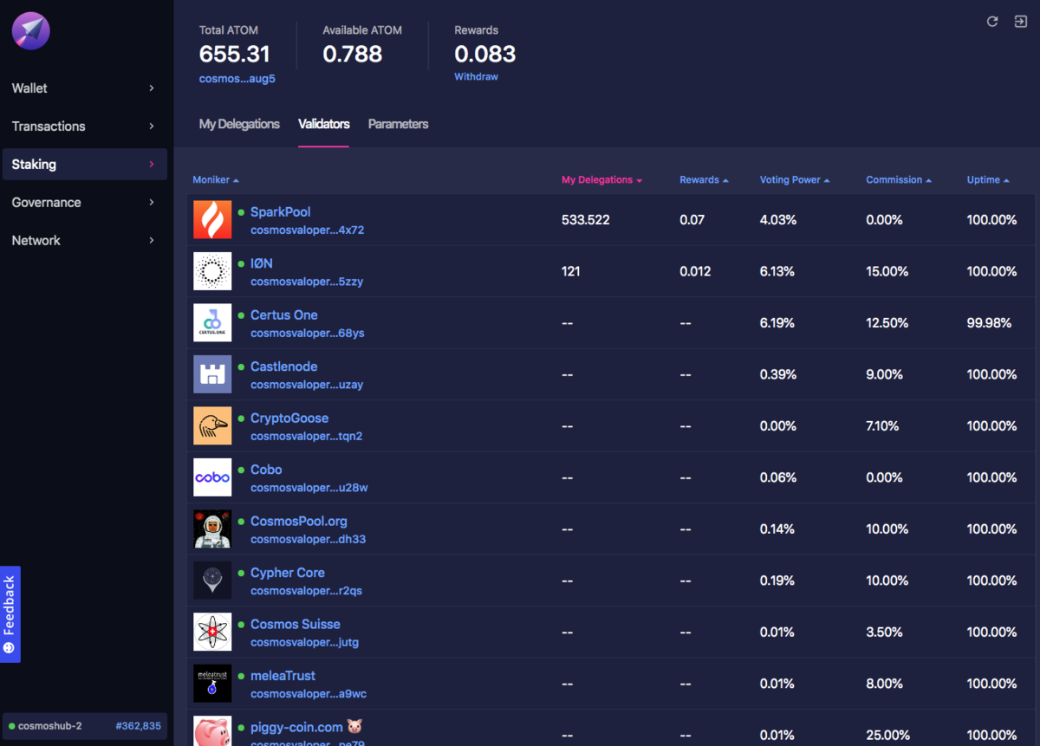The width and height of the screenshot is (1040, 746).
Task: Open the SparkPool validator name
Action: (x=281, y=212)
